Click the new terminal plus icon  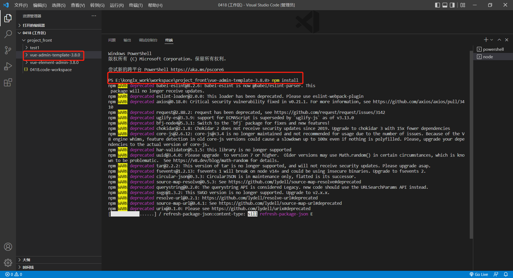[486, 40]
